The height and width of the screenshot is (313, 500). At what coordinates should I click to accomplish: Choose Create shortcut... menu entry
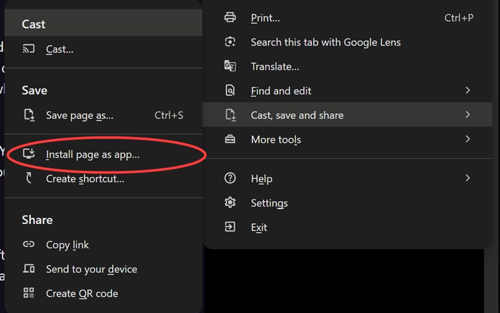click(103, 178)
